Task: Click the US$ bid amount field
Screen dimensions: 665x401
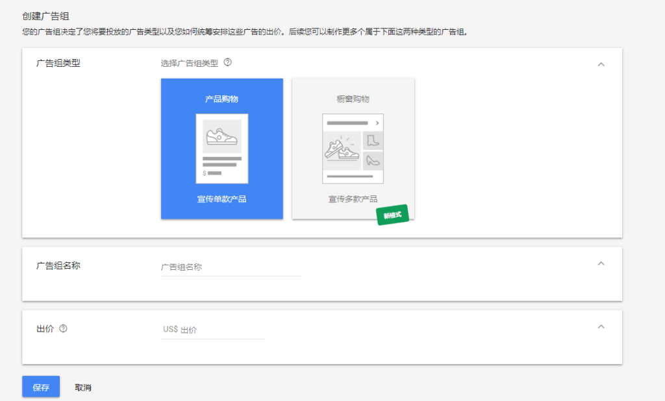Action: (x=211, y=330)
